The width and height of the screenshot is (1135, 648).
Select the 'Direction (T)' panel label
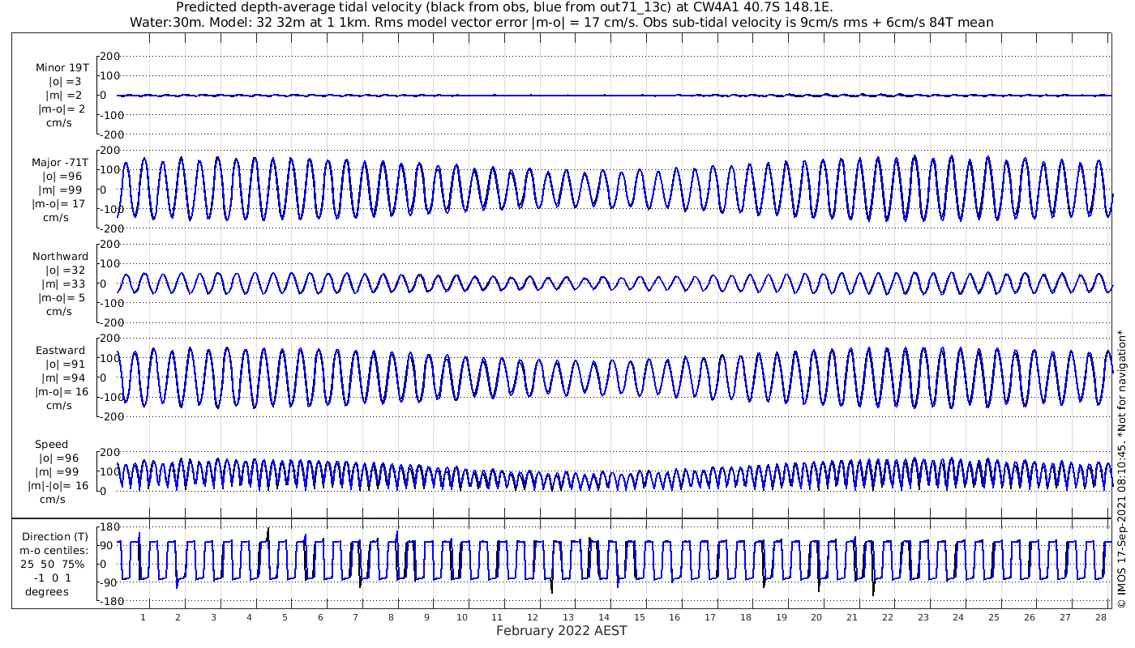55,537
